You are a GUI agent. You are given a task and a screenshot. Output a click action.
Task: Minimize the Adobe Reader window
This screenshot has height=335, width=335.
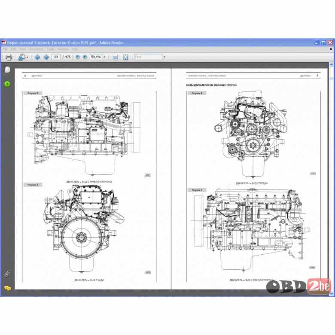pos(317,43)
